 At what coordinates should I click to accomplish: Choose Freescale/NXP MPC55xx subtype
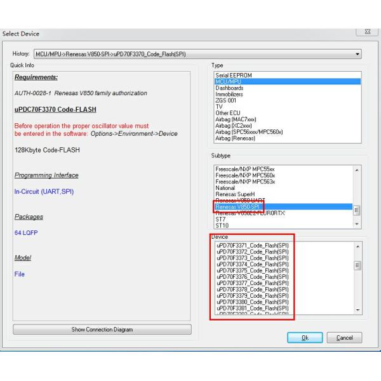[245, 170]
